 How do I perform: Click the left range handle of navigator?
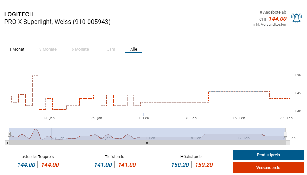[9, 134]
